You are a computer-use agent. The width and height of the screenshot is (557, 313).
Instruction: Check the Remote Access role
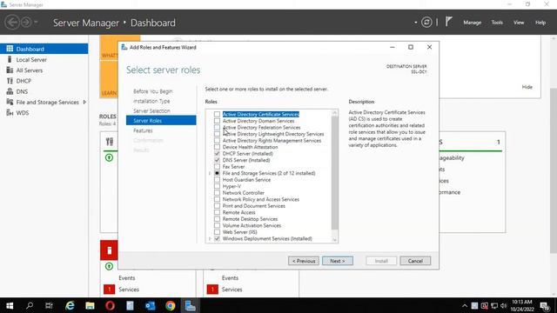(x=217, y=212)
